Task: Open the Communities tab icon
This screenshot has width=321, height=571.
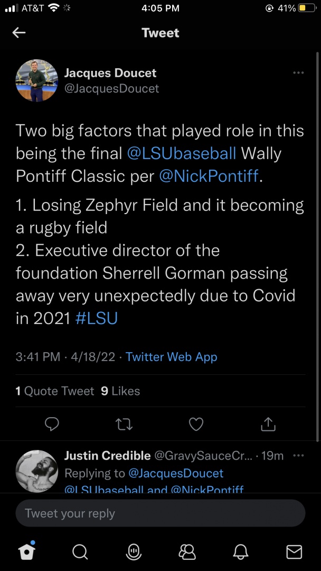Action: point(187,551)
